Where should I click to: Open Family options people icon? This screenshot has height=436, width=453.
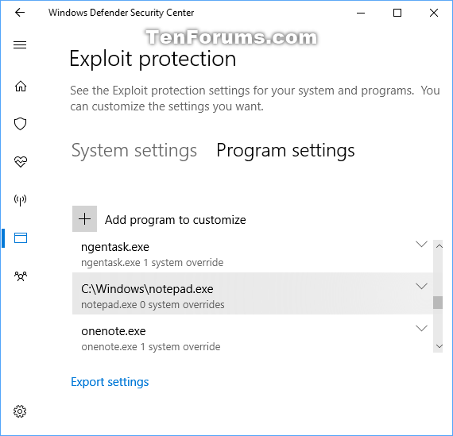tap(21, 276)
